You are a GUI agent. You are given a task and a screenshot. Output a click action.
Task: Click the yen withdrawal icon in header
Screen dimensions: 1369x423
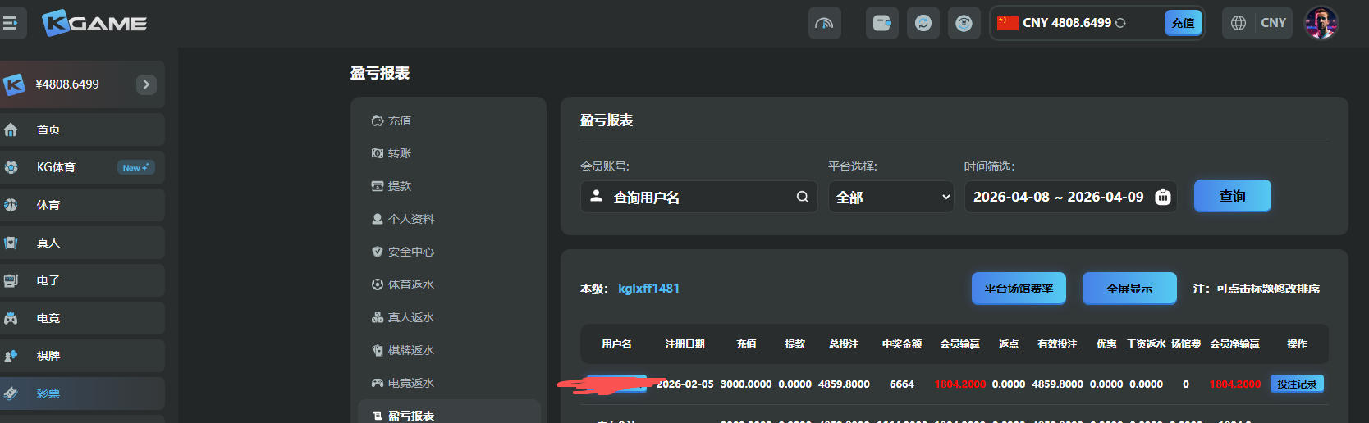coord(964,23)
